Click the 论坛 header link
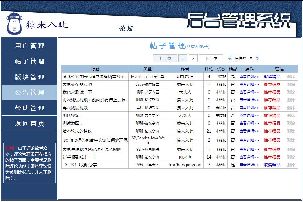The width and height of the screenshot is (303, 202). (x=126, y=28)
